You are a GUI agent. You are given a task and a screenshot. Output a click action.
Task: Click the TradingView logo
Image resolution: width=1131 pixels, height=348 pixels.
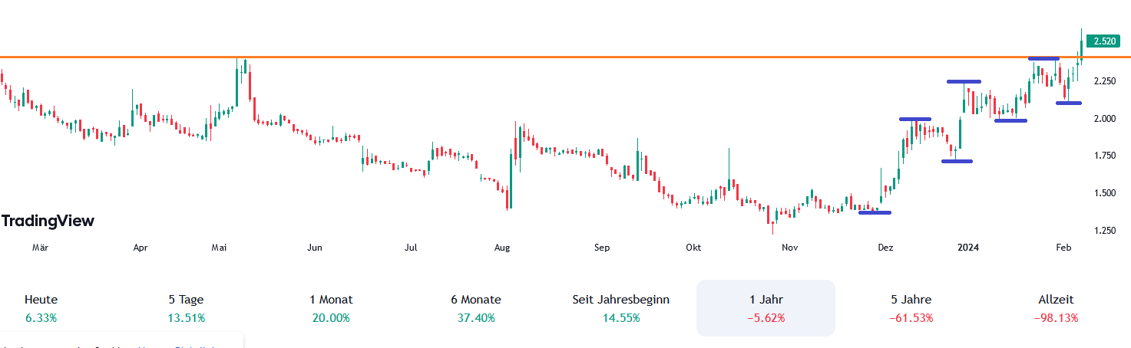point(48,222)
